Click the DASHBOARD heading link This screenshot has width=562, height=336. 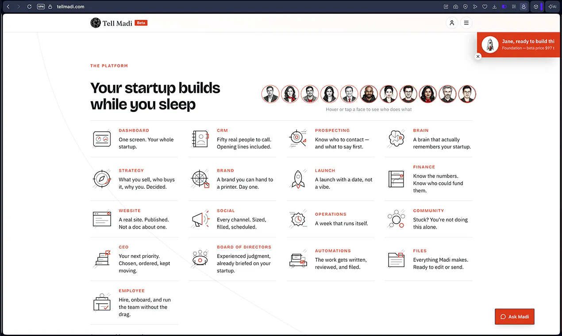pos(134,130)
